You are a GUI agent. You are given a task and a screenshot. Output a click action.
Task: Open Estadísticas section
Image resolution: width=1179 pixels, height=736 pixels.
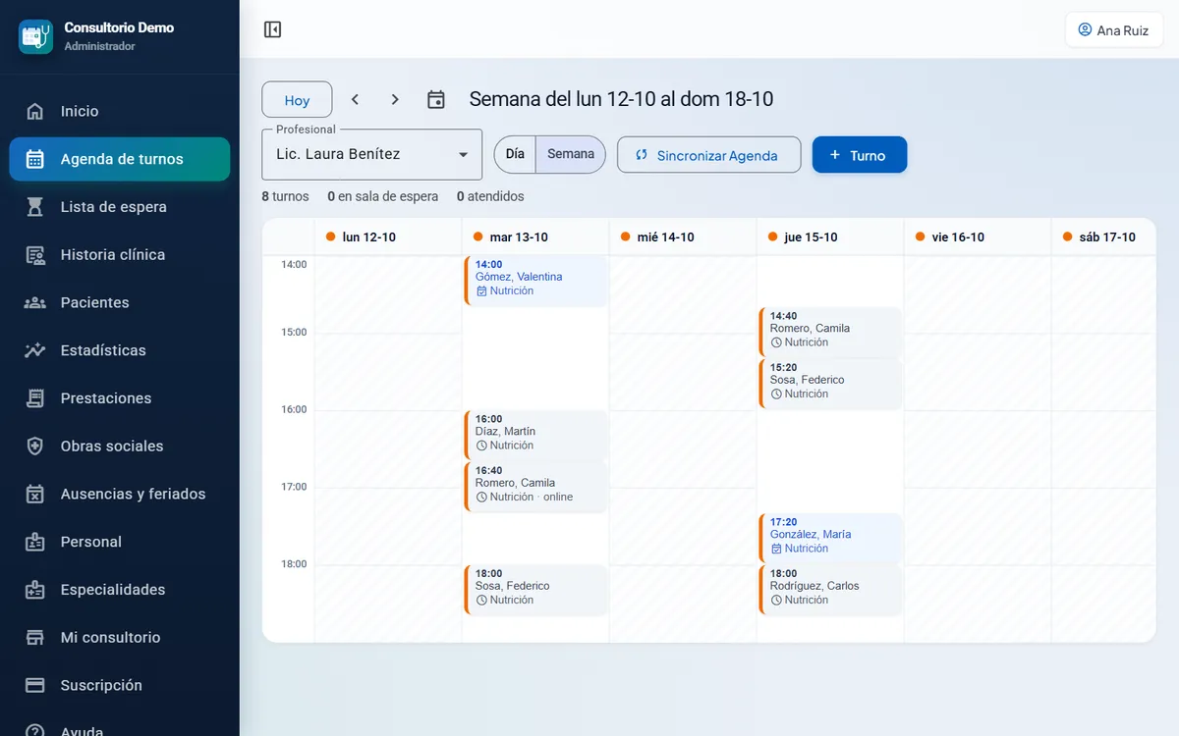click(x=120, y=350)
